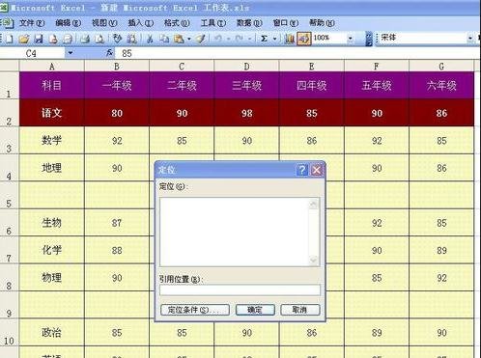481x358 pixels.
Task: Open the 格式 menu
Action: (x=177, y=23)
